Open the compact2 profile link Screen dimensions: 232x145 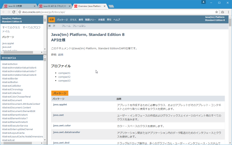click(65, 77)
